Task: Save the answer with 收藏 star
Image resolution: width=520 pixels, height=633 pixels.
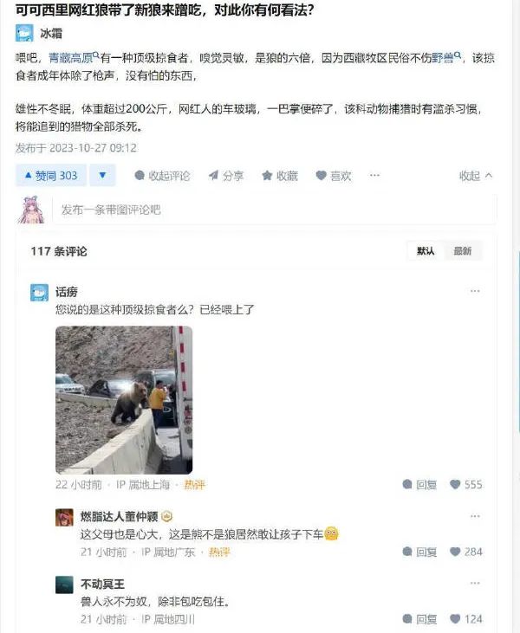Action: pyautogui.click(x=280, y=176)
